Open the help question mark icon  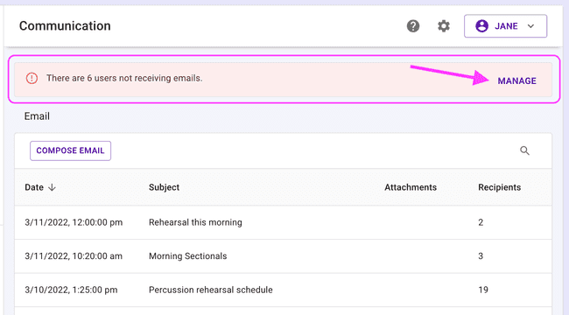413,26
